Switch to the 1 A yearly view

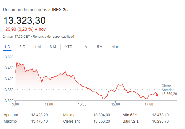[84, 47]
